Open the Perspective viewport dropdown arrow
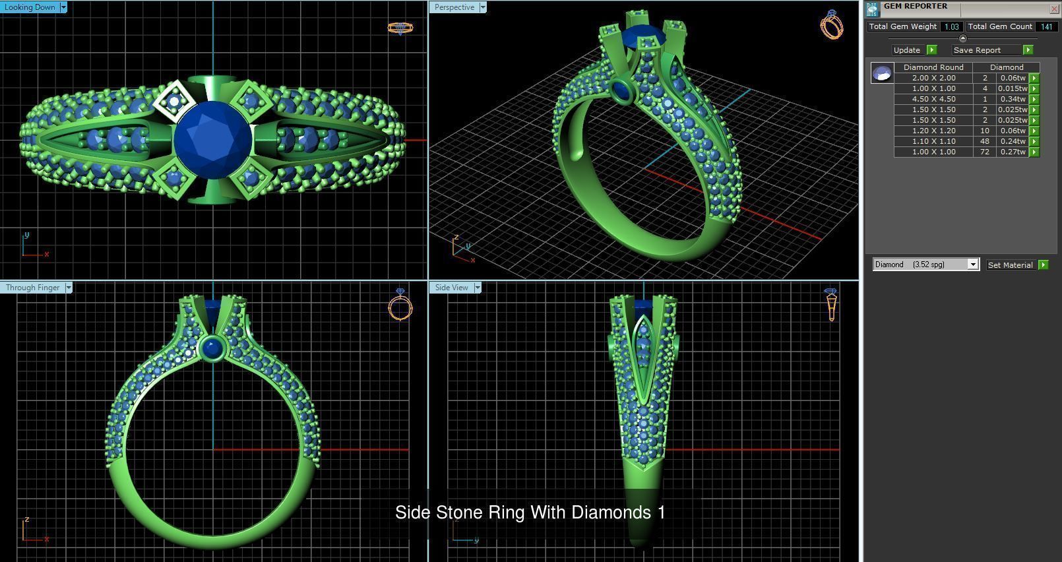This screenshot has width=1062, height=562. tap(483, 7)
